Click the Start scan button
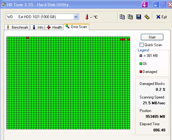172x140 pixels. [152, 37]
